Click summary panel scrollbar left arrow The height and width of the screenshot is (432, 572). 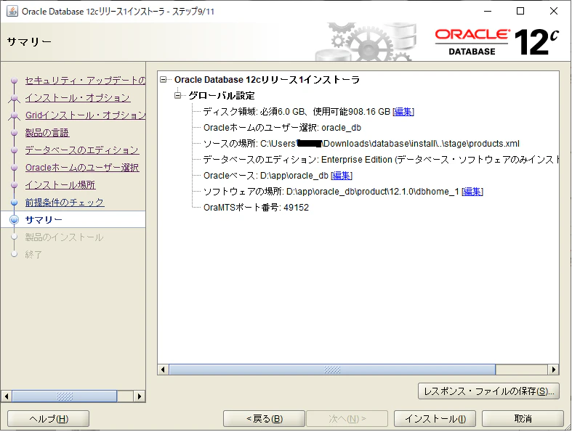tap(163, 370)
